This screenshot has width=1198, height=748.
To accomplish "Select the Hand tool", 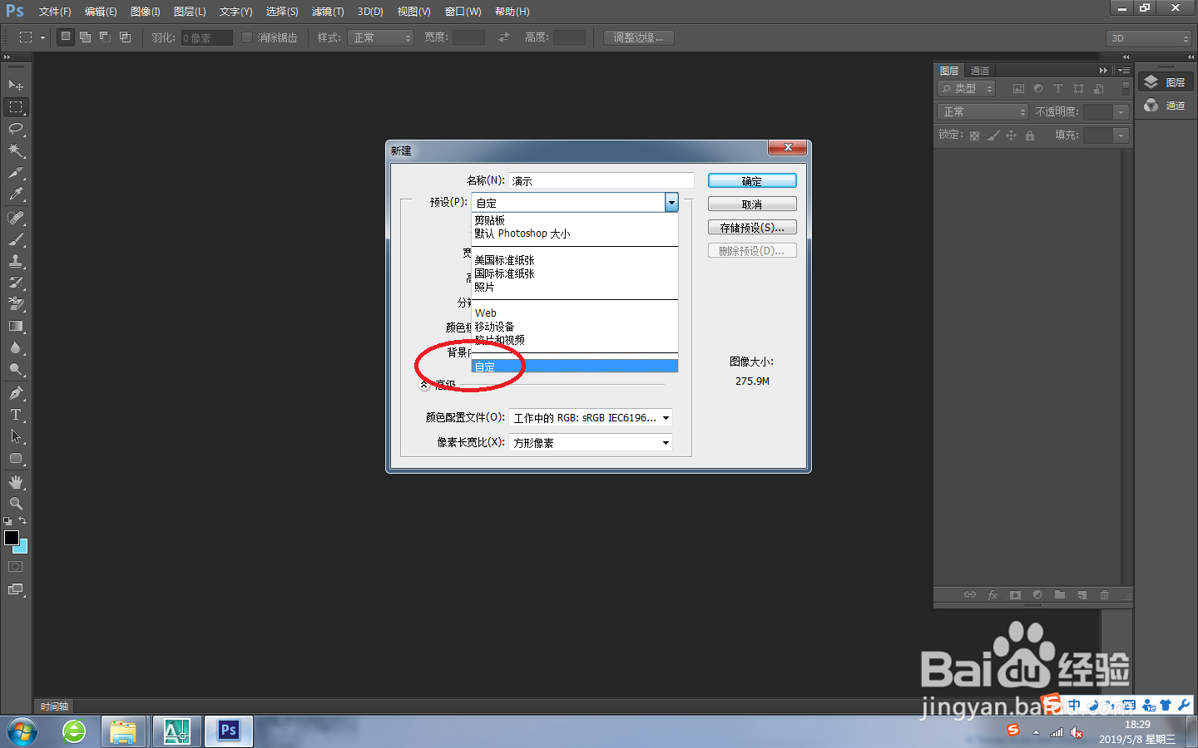I will point(16,482).
